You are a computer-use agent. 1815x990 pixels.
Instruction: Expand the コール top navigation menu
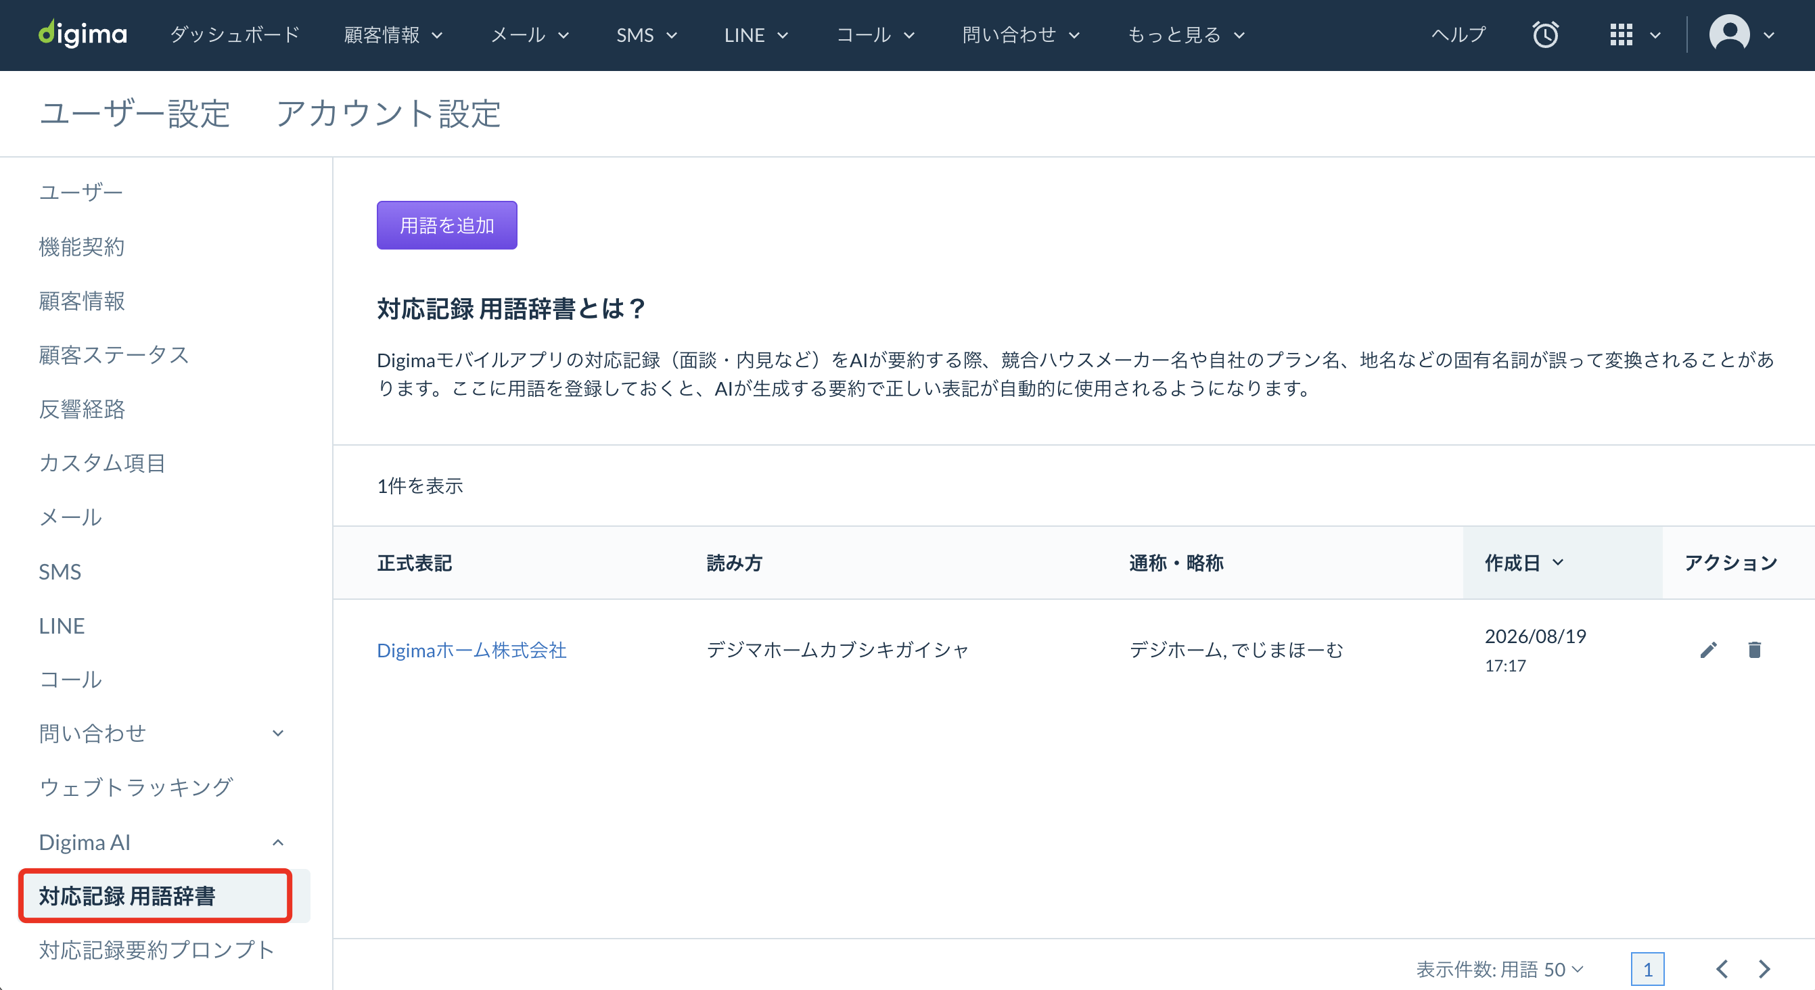coord(875,34)
